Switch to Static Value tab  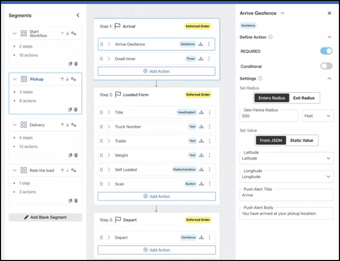[301, 140]
